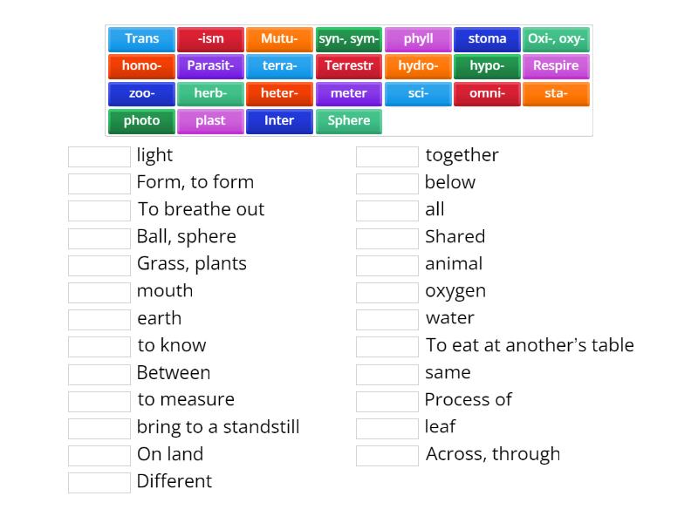The image size is (698, 523).
Task: Click the 'Sphere' tile
Action: 349,121
